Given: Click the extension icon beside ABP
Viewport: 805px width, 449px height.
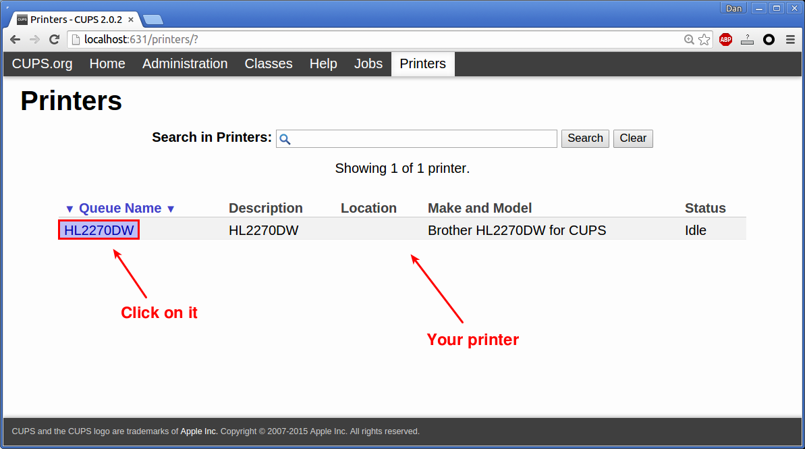Looking at the screenshot, I should tap(747, 40).
